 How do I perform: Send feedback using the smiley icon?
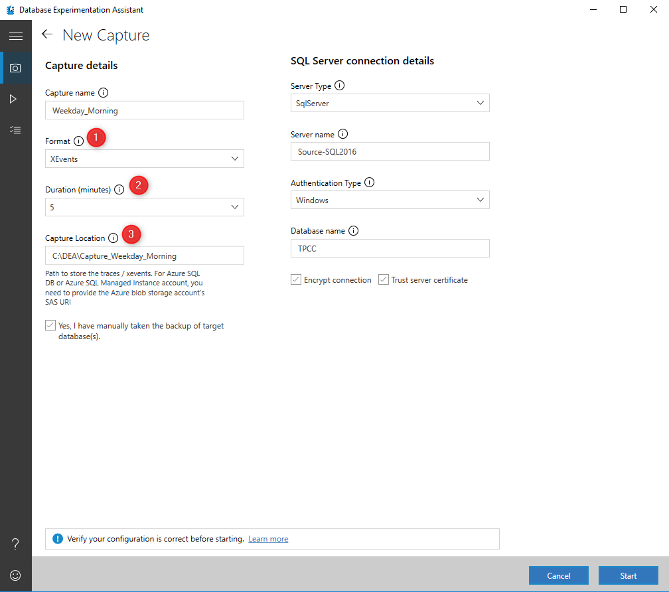(x=15, y=575)
